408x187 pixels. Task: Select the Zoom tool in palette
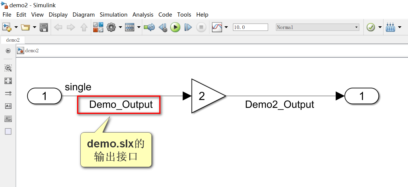coord(8,68)
